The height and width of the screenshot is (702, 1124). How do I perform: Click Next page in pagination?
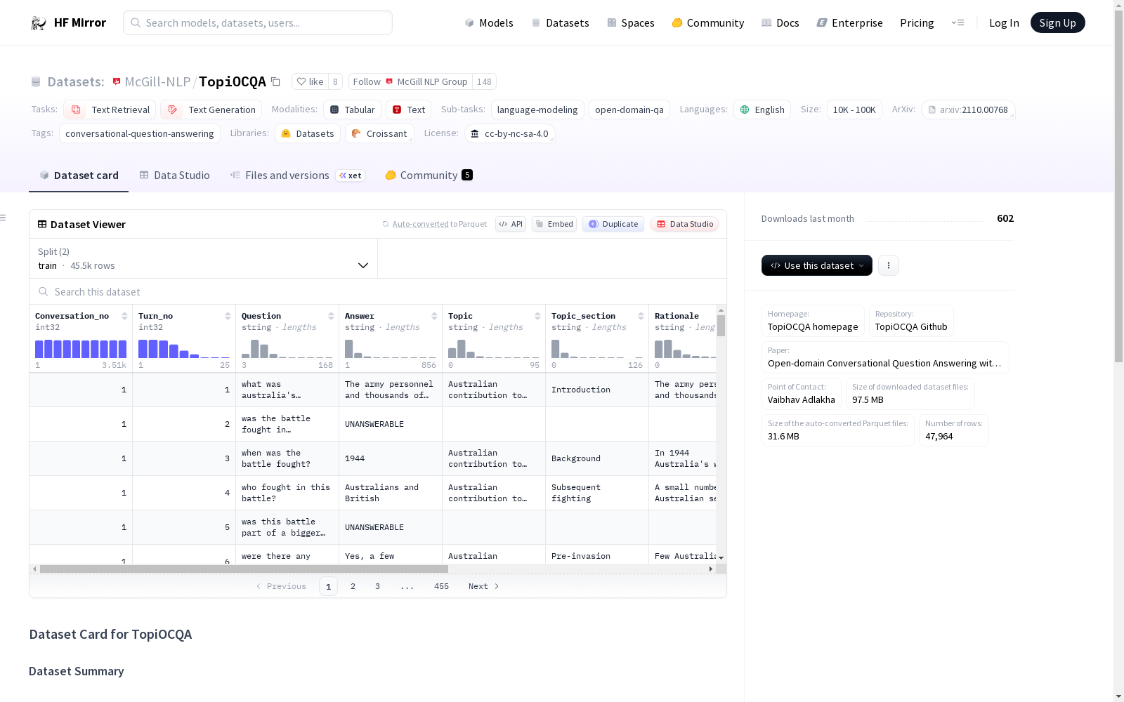click(x=484, y=586)
